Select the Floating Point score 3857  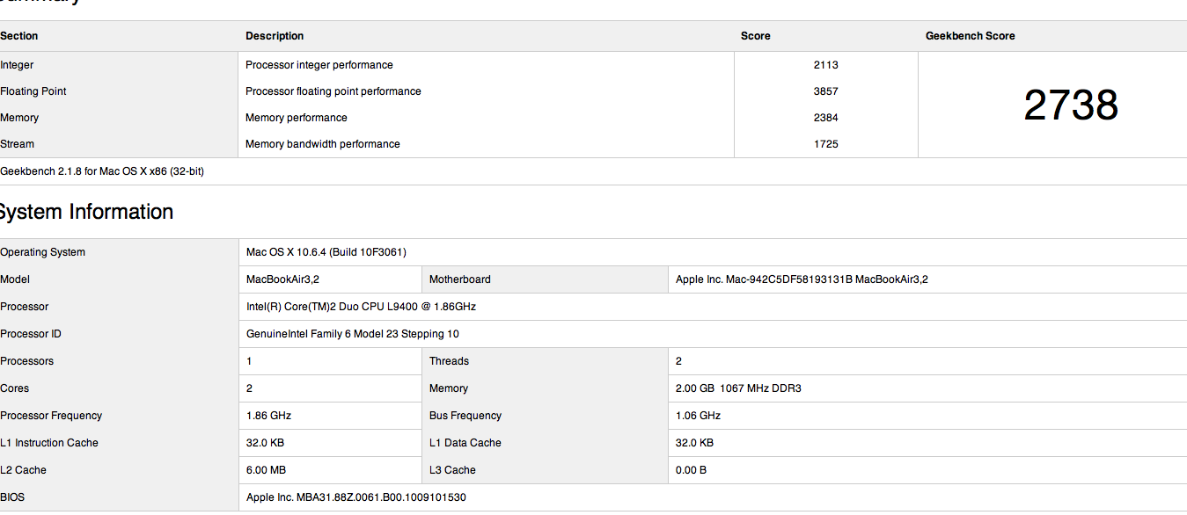click(826, 91)
